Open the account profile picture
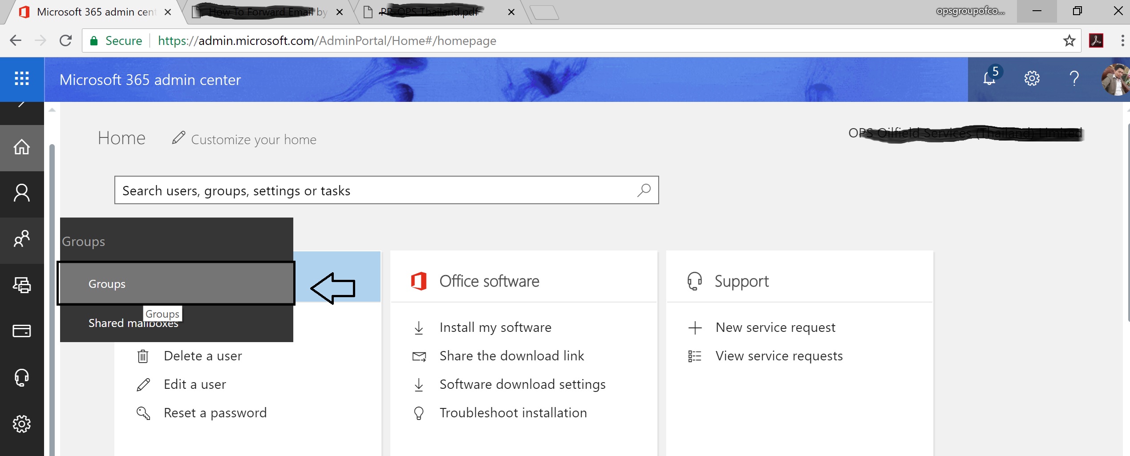 click(1115, 80)
